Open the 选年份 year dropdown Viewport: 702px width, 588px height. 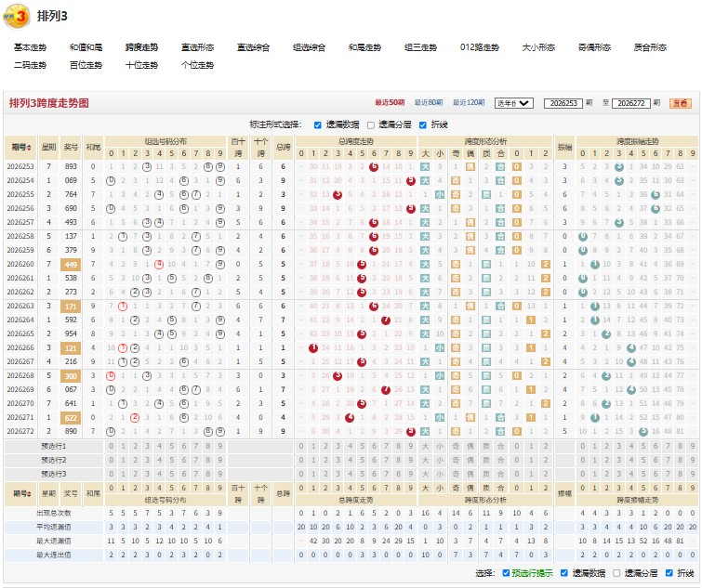tap(513, 103)
